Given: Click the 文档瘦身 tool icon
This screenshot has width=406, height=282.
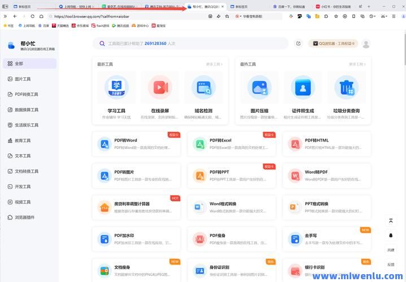Looking at the screenshot, I should point(104,271).
